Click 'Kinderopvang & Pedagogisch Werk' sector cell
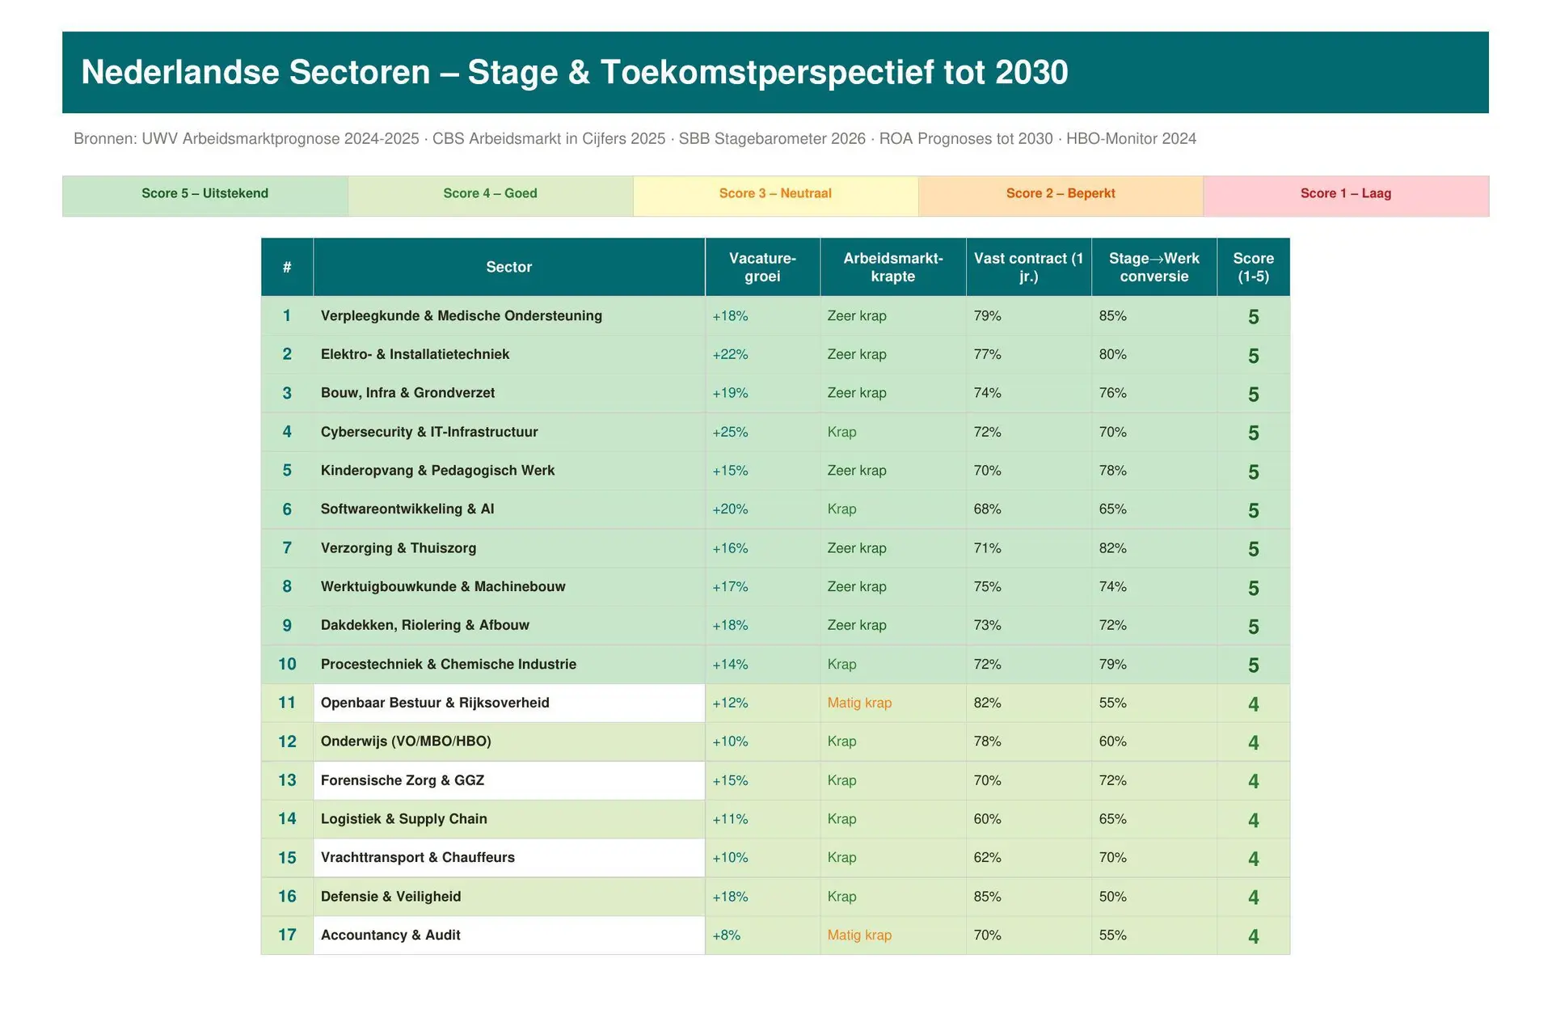Viewport: 1552px width, 1035px height. (x=509, y=471)
